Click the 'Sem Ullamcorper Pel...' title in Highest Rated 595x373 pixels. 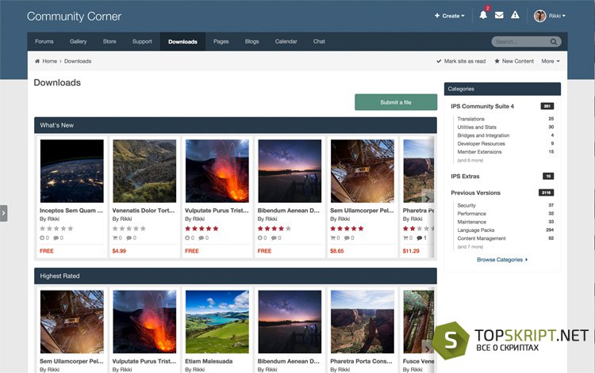71,361
